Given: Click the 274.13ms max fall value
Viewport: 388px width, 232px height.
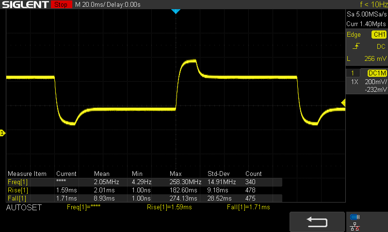Looking at the screenshot, I should (183, 198).
